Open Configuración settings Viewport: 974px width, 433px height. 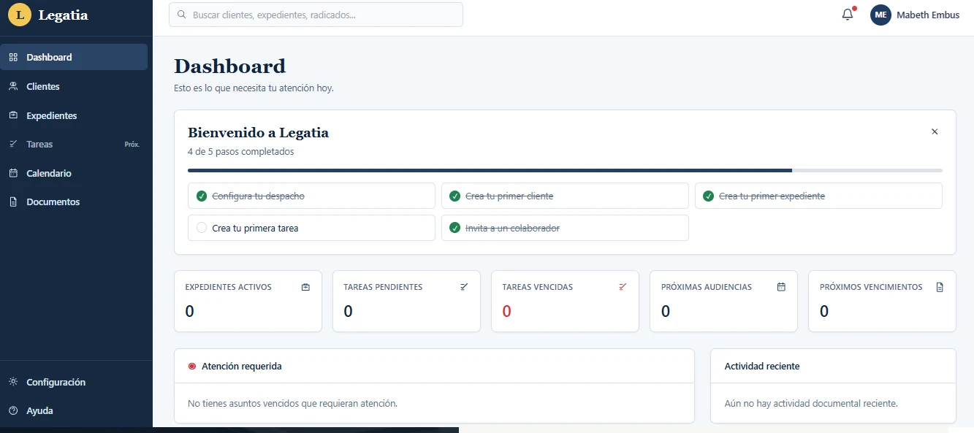tap(74, 382)
